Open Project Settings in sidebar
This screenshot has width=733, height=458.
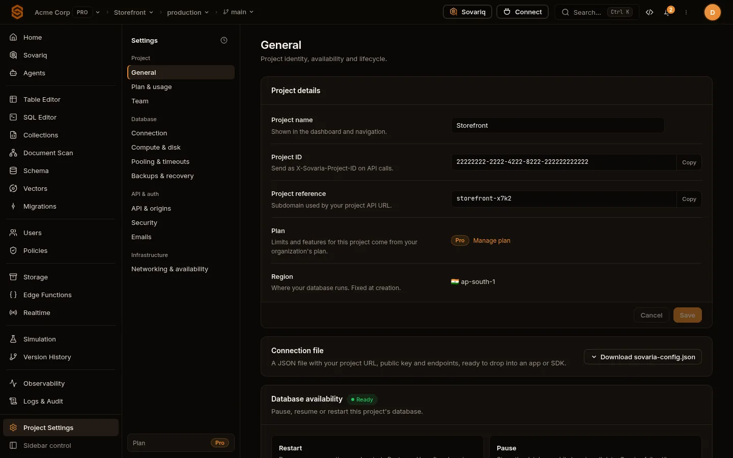pos(61,427)
